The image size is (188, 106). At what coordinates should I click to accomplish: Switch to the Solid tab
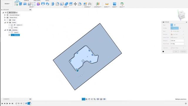coord(17,1)
